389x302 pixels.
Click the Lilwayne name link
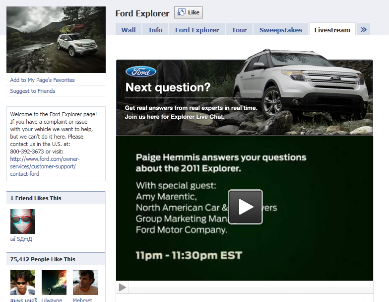pyautogui.click(x=52, y=300)
